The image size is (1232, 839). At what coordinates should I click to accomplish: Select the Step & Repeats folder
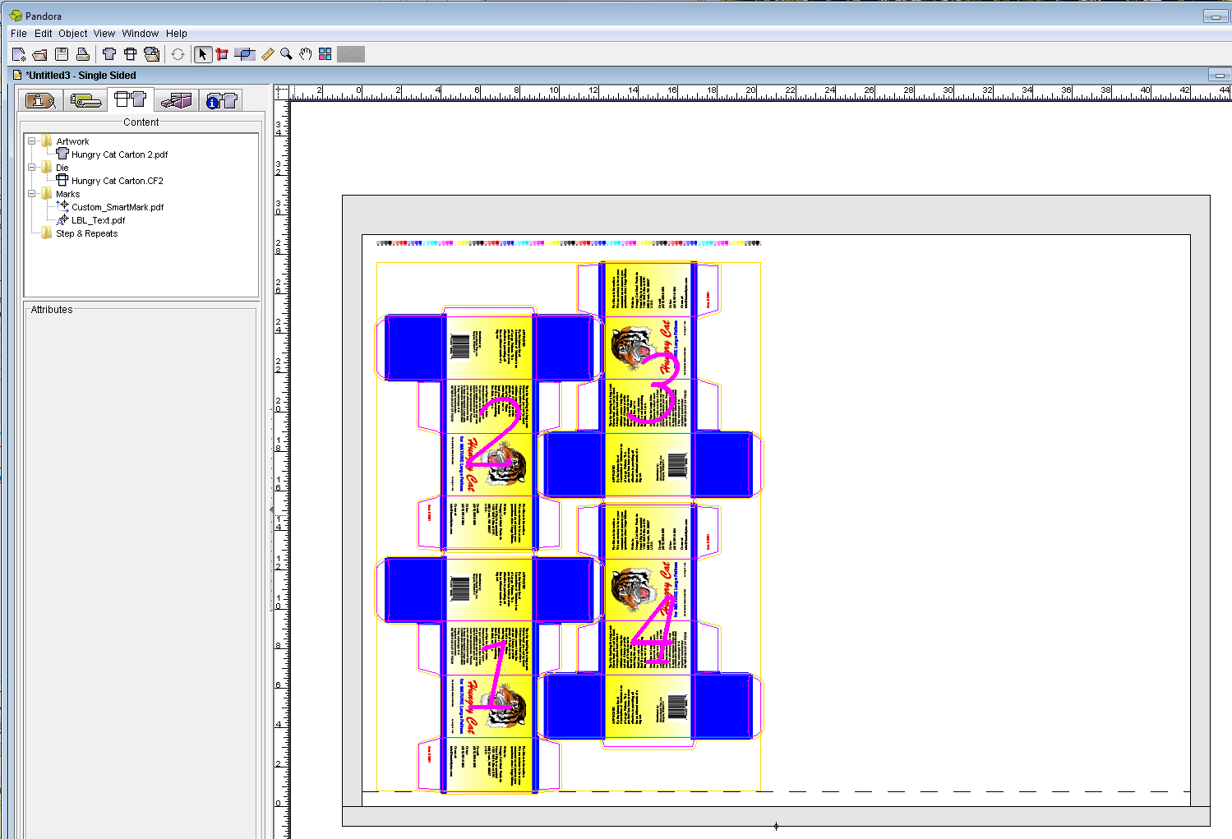tap(86, 233)
